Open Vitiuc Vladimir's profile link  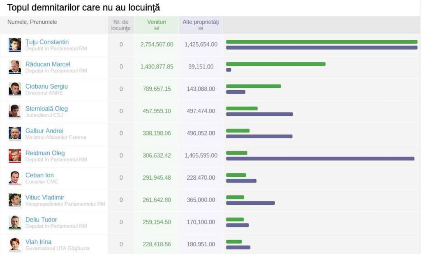[44, 197]
